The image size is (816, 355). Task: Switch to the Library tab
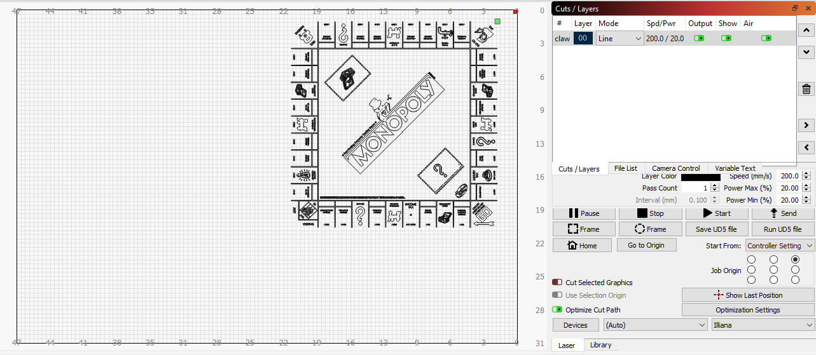pyautogui.click(x=600, y=345)
